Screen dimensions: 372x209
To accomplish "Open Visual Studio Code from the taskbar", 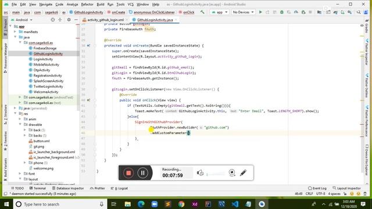I will tap(235, 204).
